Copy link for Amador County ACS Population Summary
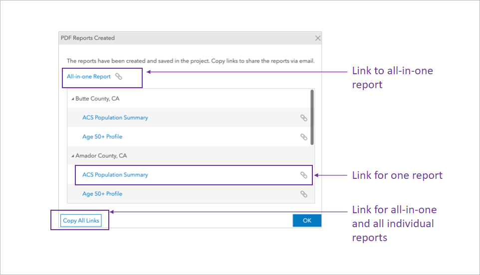 pyautogui.click(x=303, y=175)
